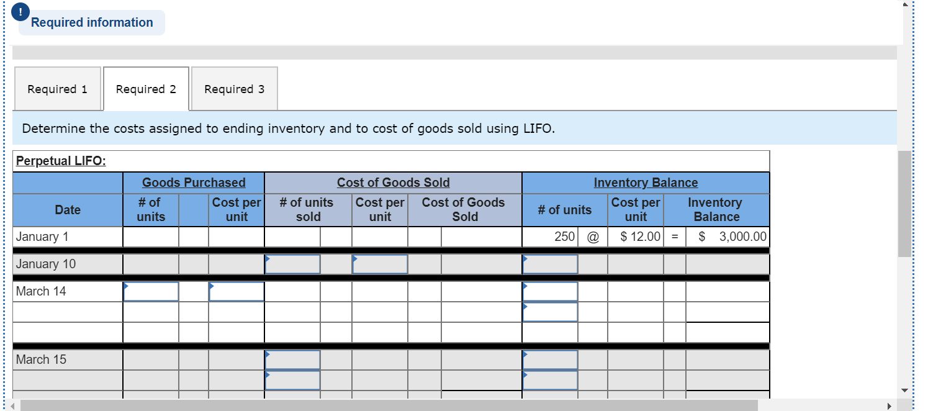The width and height of the screenshot is (946, 411).
Task: Click the January 10 units sold input cell
Action: pyautogui.click(x=292, y=264)
